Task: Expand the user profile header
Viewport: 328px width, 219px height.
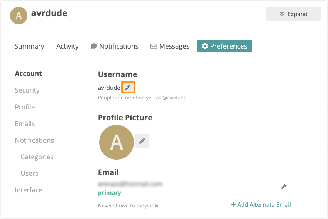Action: click(x=293, y=14)
